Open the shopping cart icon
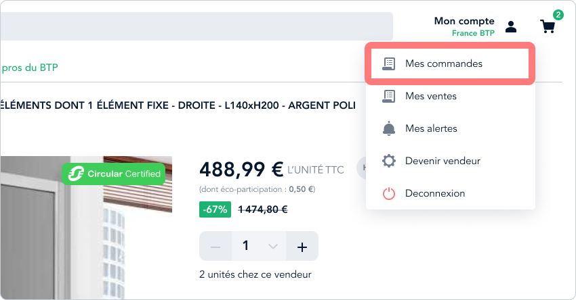Screen dimensions: 576x300 point(548,26)
